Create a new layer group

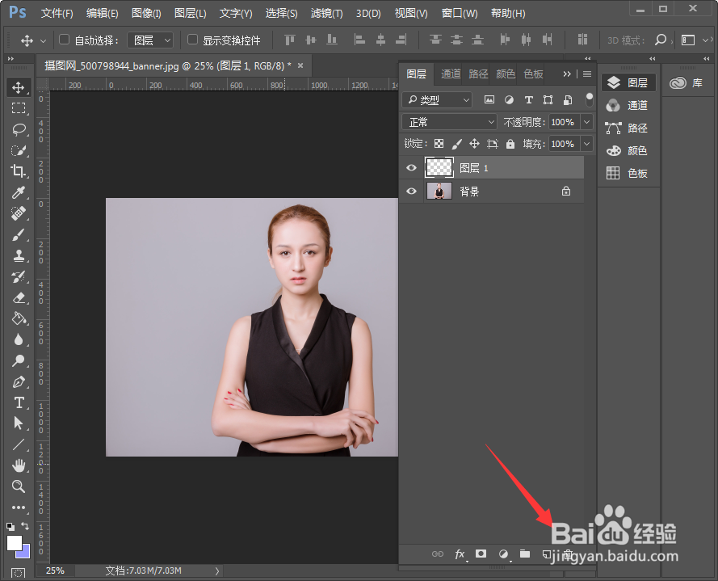point(525,554)
